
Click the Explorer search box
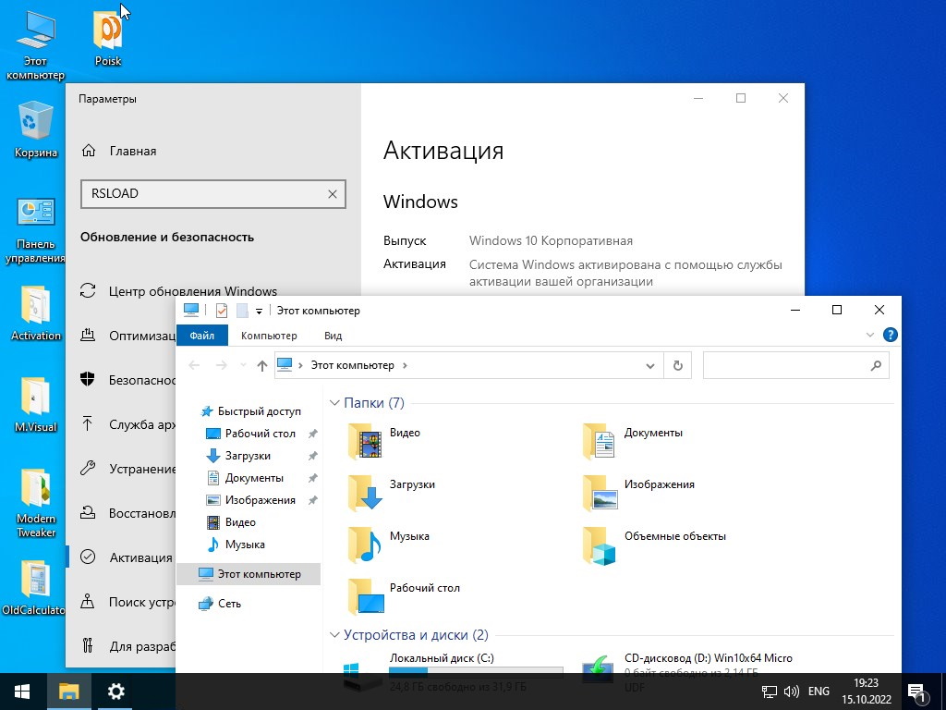pos(795,366)
